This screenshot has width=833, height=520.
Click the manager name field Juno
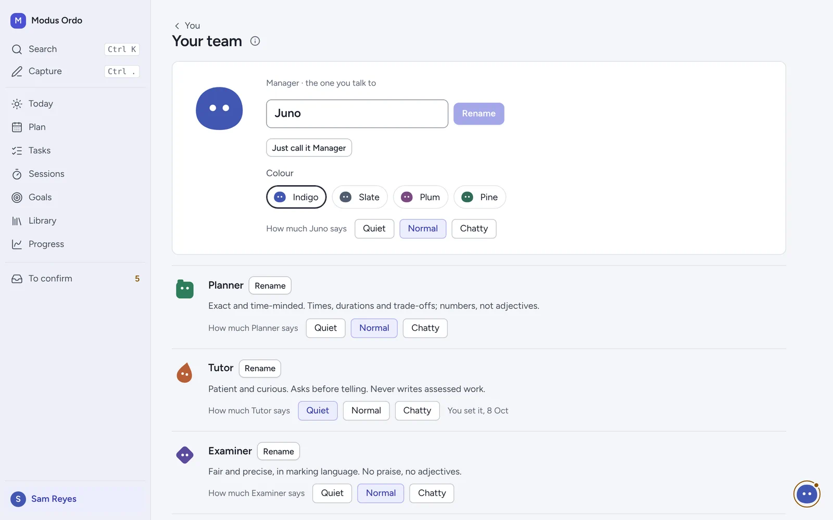357,113
